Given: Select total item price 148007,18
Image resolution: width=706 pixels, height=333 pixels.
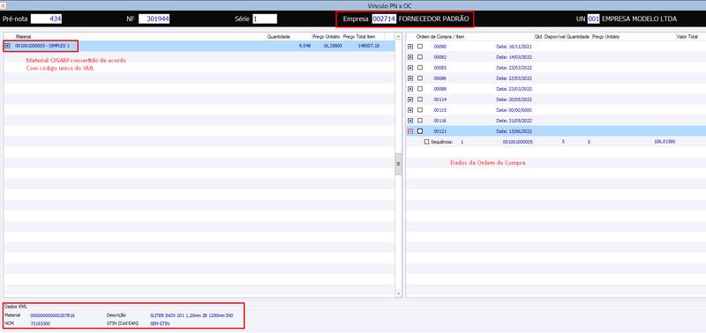Looking at the screenshot, I should click(368, 46).
